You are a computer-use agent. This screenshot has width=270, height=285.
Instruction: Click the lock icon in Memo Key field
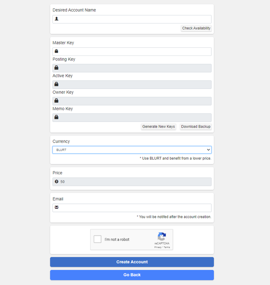tap(56, 117)
